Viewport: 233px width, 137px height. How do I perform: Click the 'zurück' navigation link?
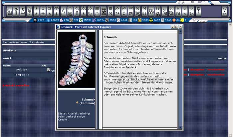[7, 58]
